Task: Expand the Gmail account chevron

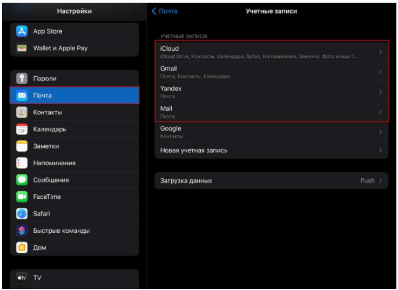Action: 380,72
